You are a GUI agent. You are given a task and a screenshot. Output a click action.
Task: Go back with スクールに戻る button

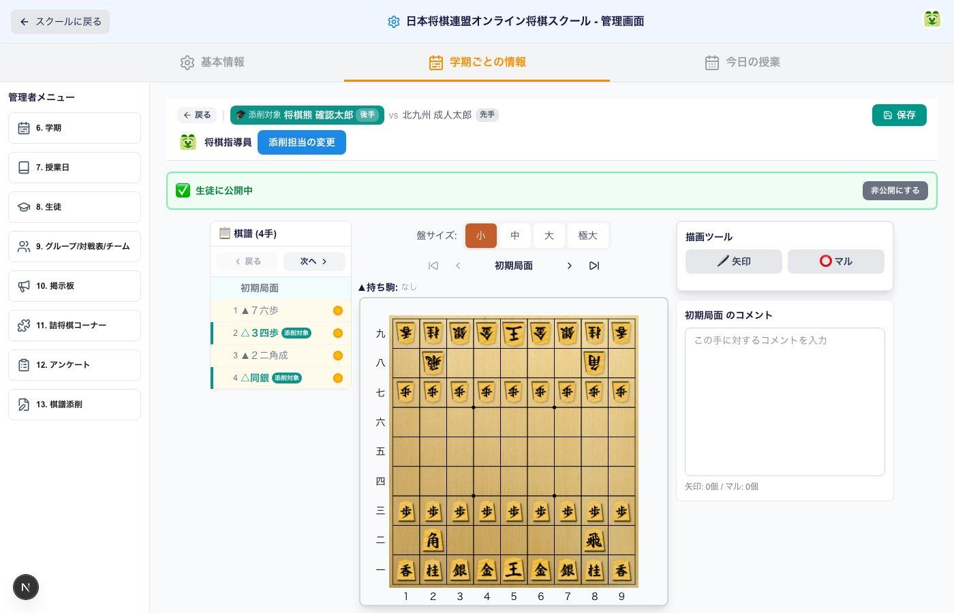click(60, 22)
